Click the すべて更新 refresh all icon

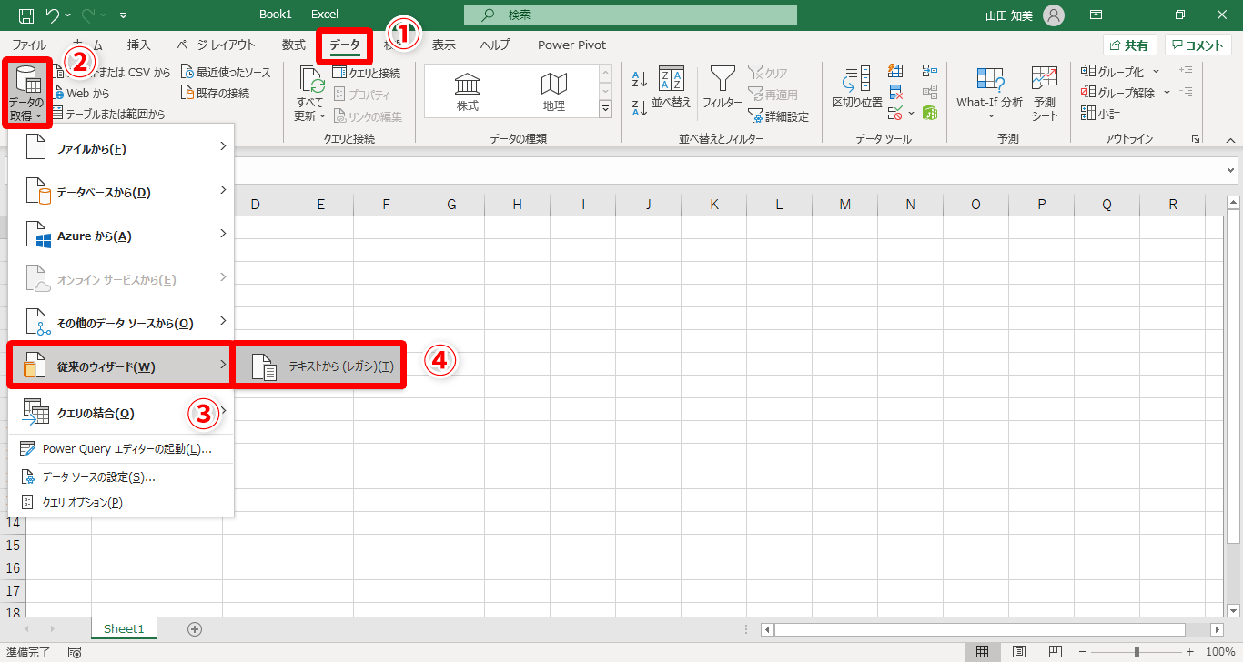311,94
